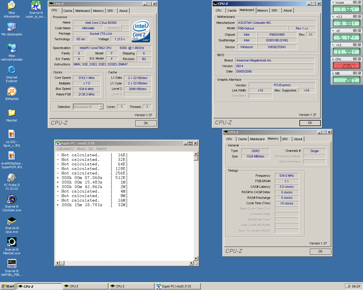Click the processor name Intel Core 2 Duo E6300

click(101, 23)
